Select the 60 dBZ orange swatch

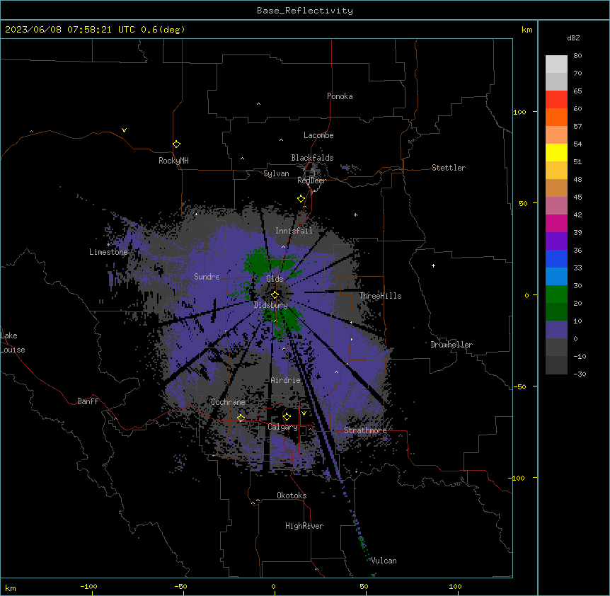coord(556,117)
